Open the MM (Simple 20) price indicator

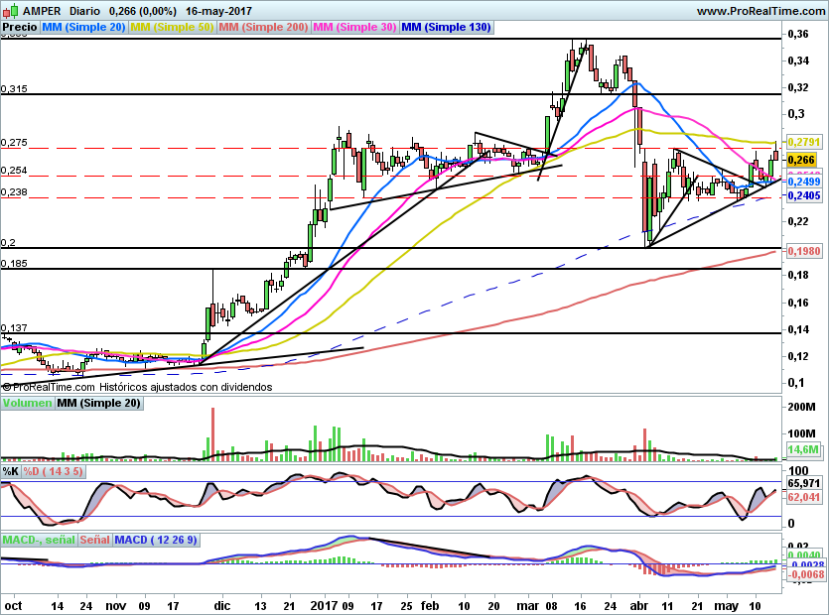(x=83, y=28)
